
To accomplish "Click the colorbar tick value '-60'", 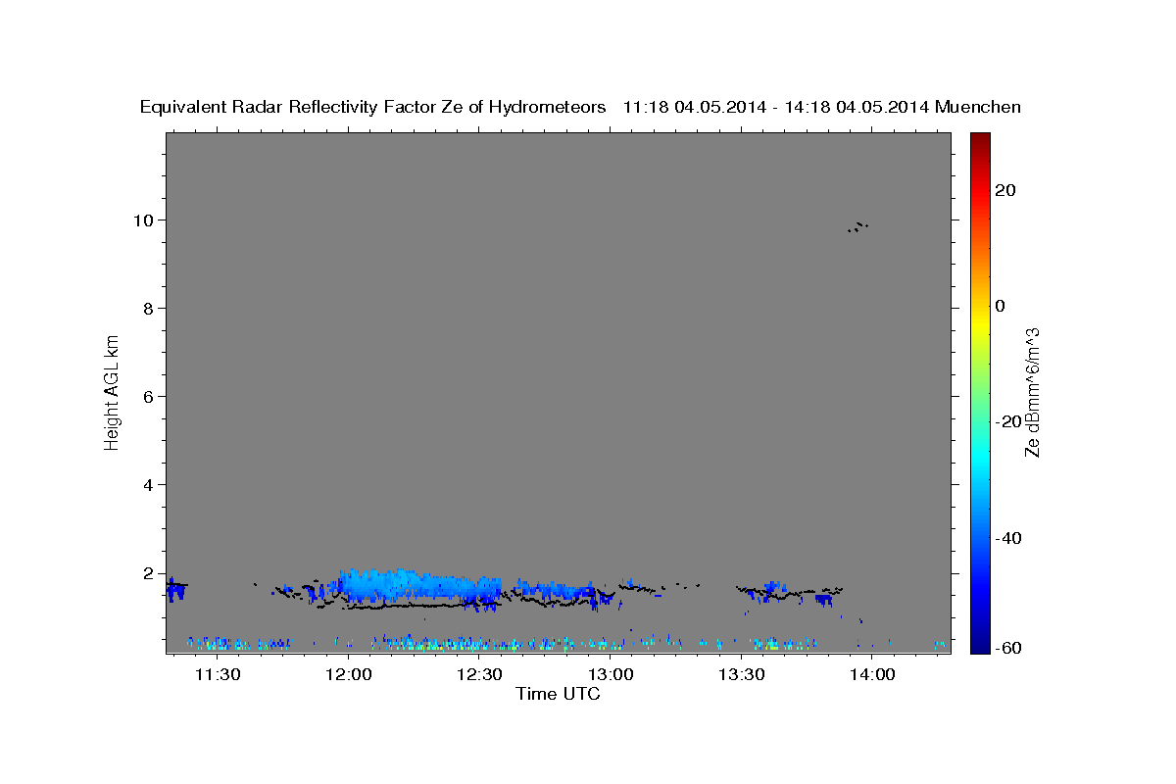I will [1009, 649].
